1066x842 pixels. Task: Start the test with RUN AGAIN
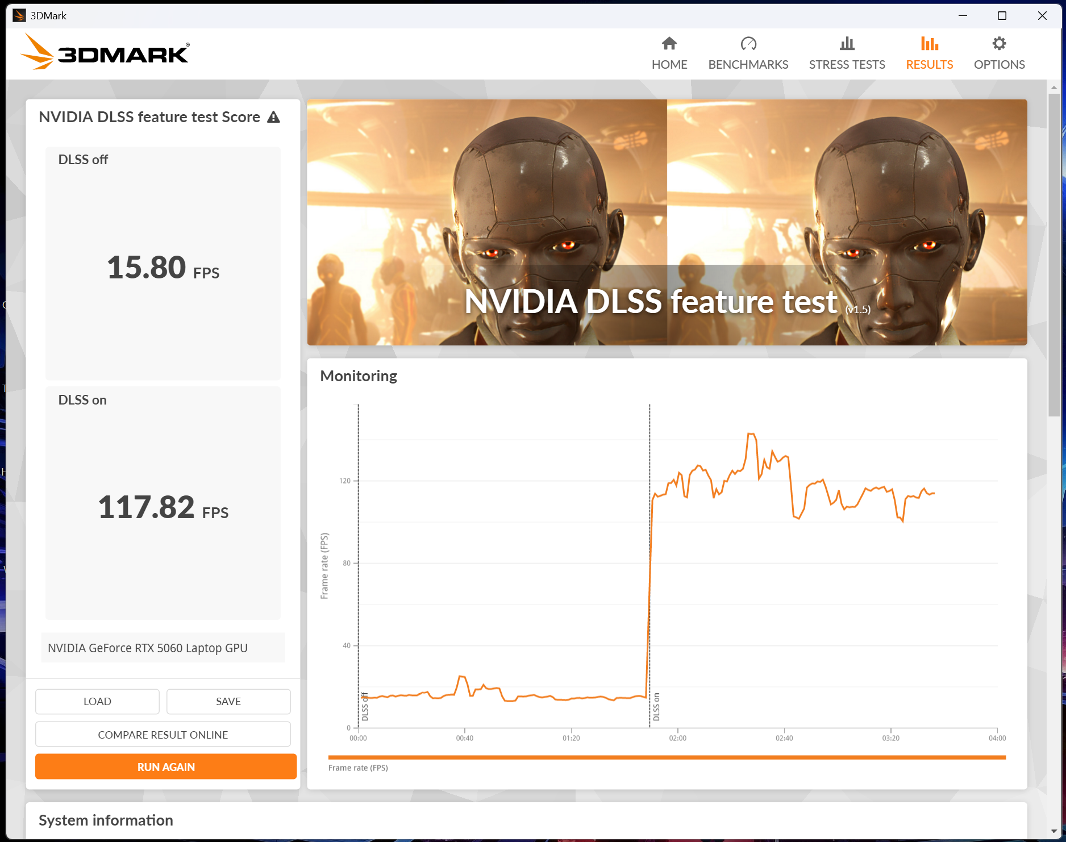[x=166, y=767]
